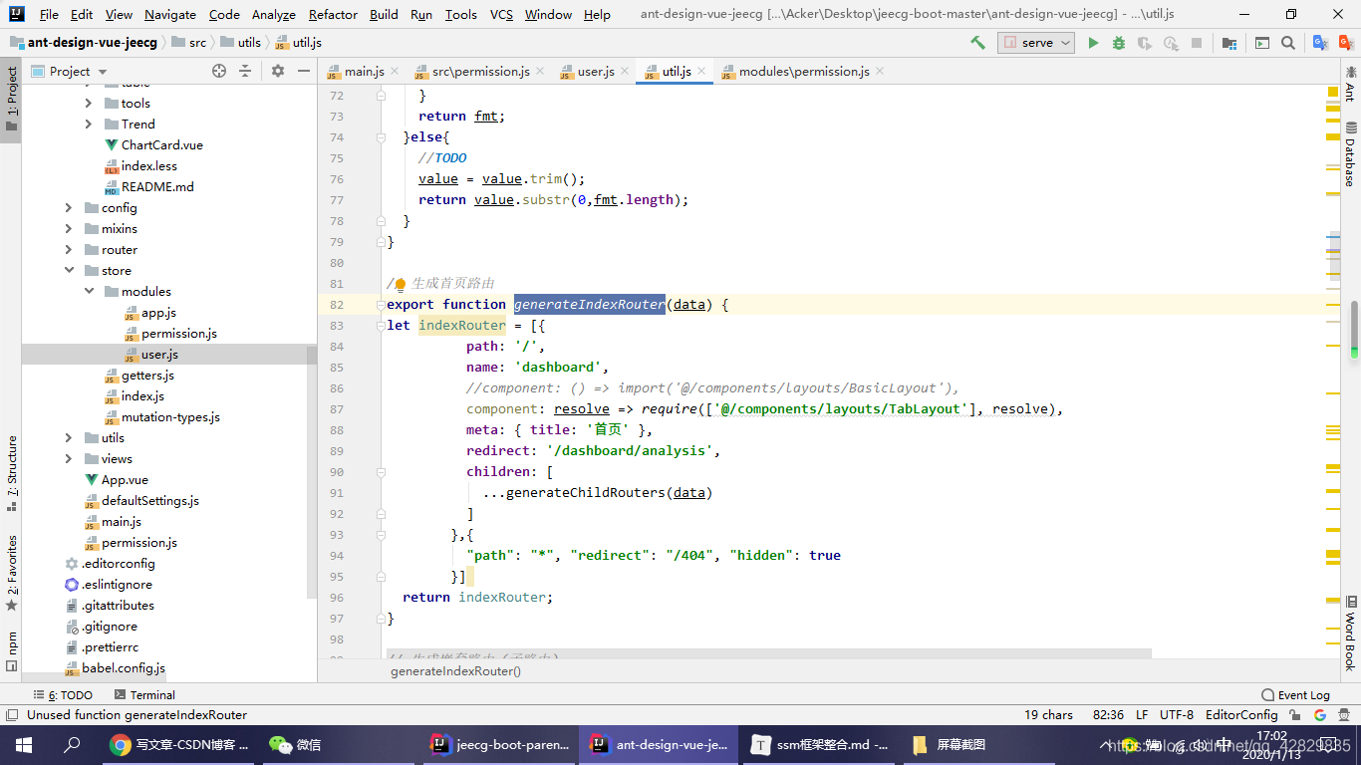Click the generateIndexRouter() breadcrumb below the editor
The width and height of the screenshot is (1361, 765).
tap(455, 670)
